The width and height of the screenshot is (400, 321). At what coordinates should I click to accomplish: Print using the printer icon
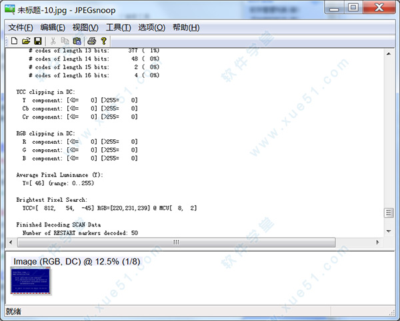(x=92, y=41)
